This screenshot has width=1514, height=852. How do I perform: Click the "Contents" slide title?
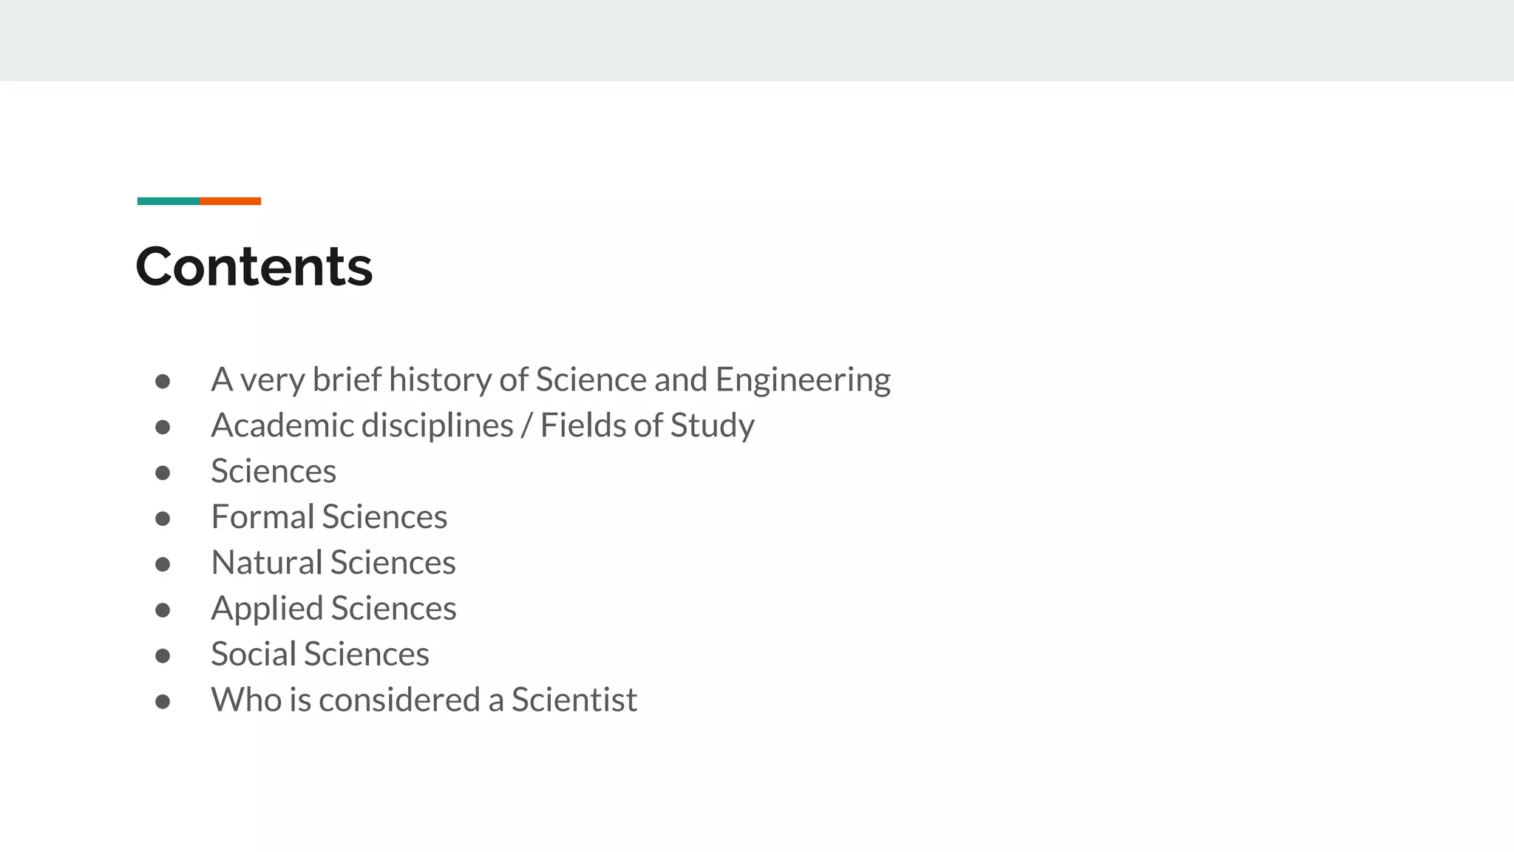(254, 267)
